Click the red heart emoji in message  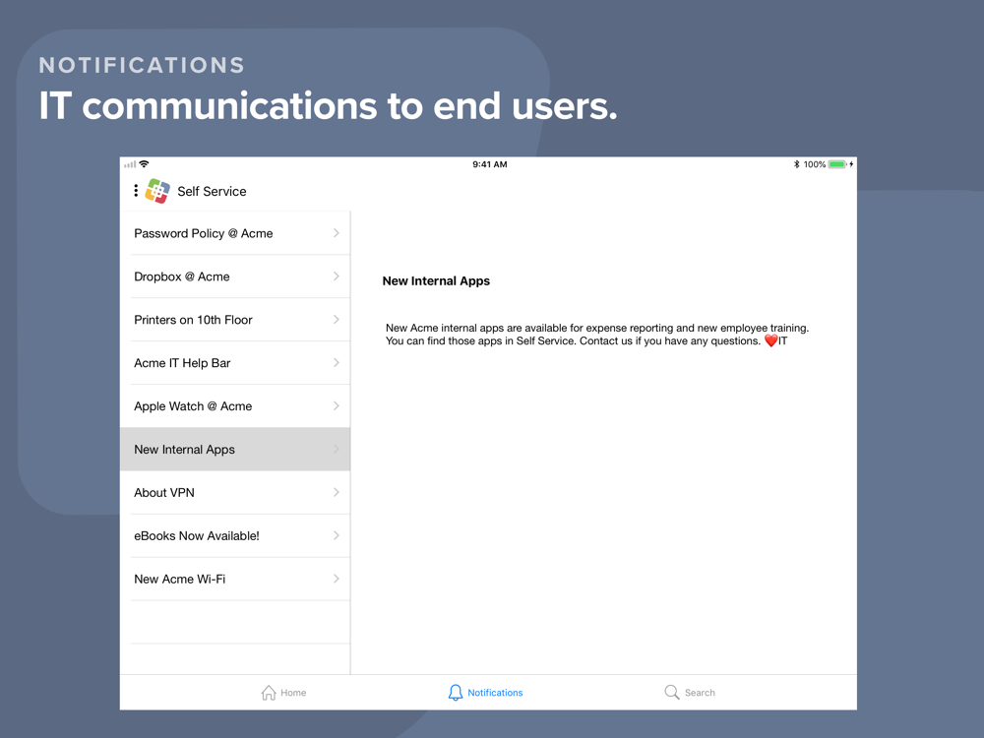[770, 340]
